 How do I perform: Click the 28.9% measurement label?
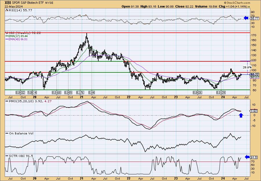coord(247,67)
